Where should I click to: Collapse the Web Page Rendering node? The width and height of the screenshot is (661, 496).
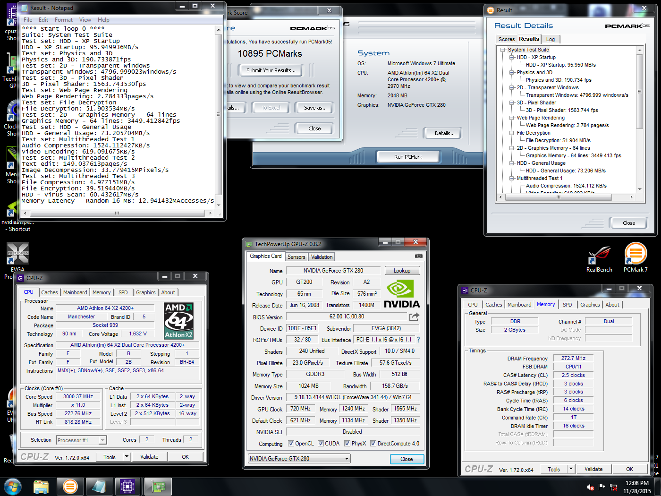[512, 118]
